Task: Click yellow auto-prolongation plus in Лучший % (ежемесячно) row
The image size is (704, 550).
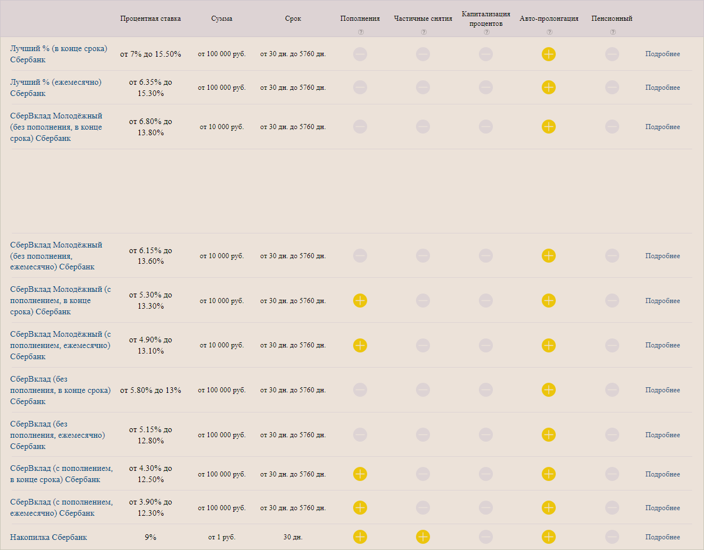Action: [548, 88]
